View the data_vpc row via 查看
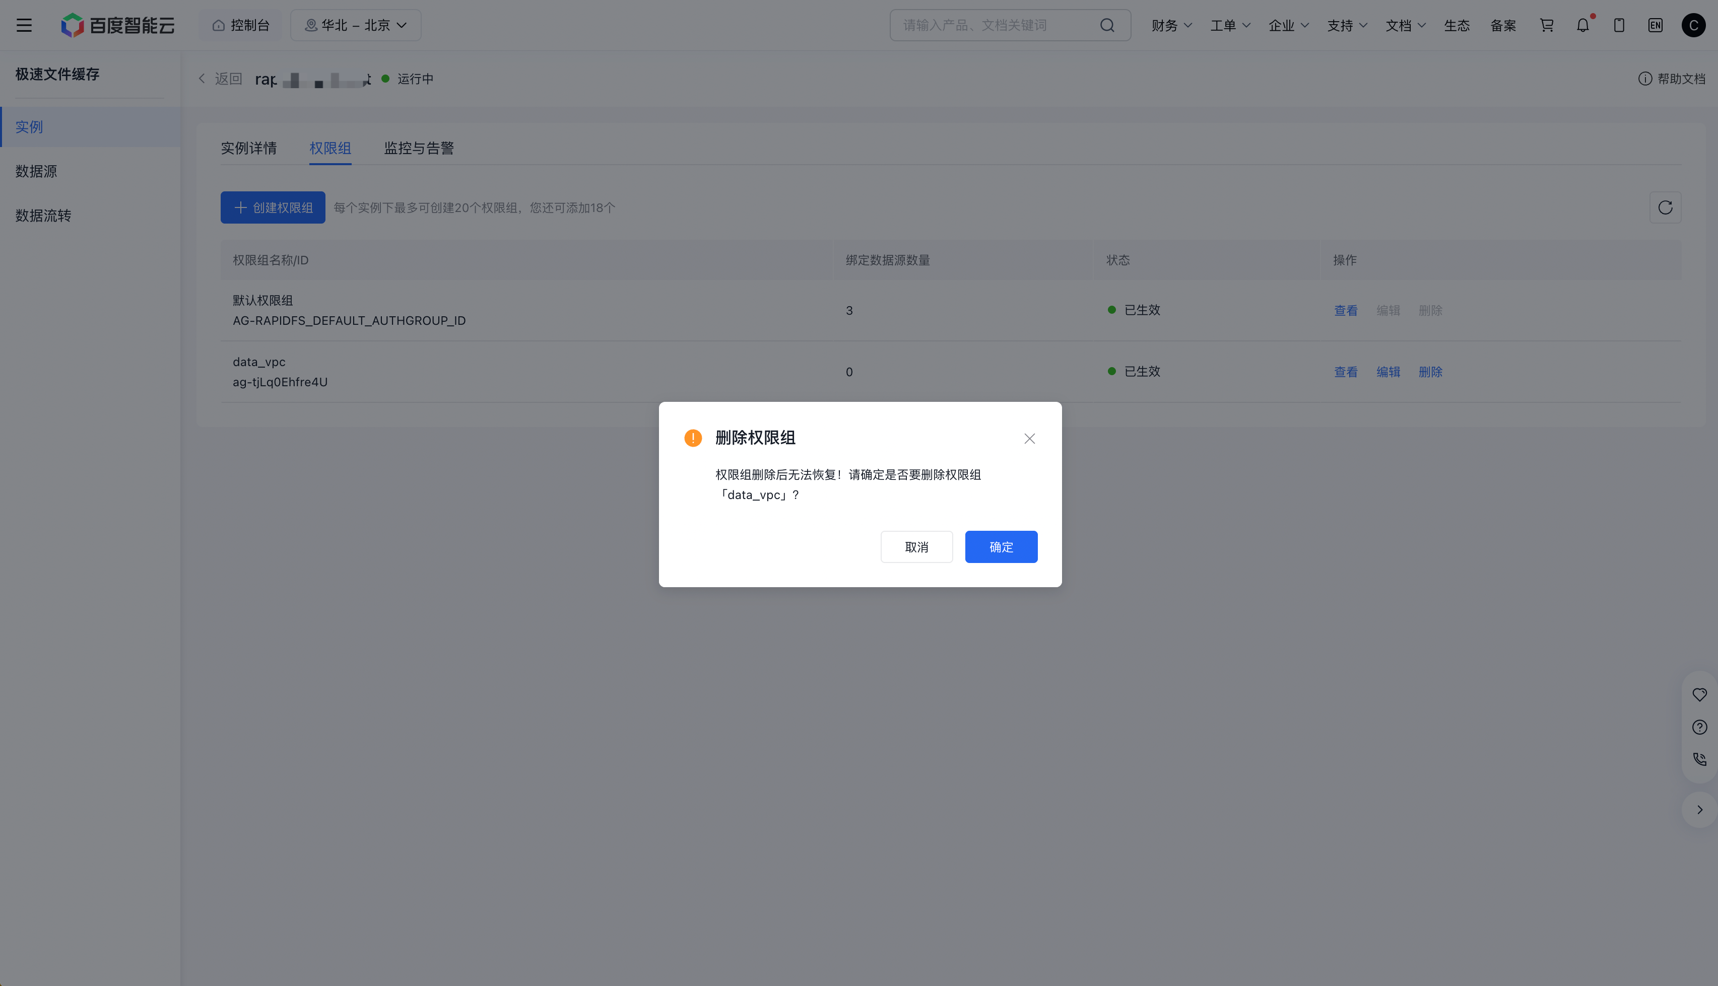 (1345, 372)
